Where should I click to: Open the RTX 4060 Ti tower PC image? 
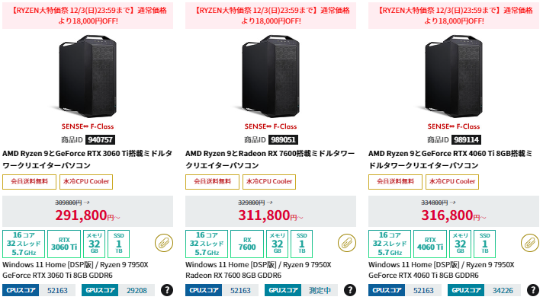point(454,76)
